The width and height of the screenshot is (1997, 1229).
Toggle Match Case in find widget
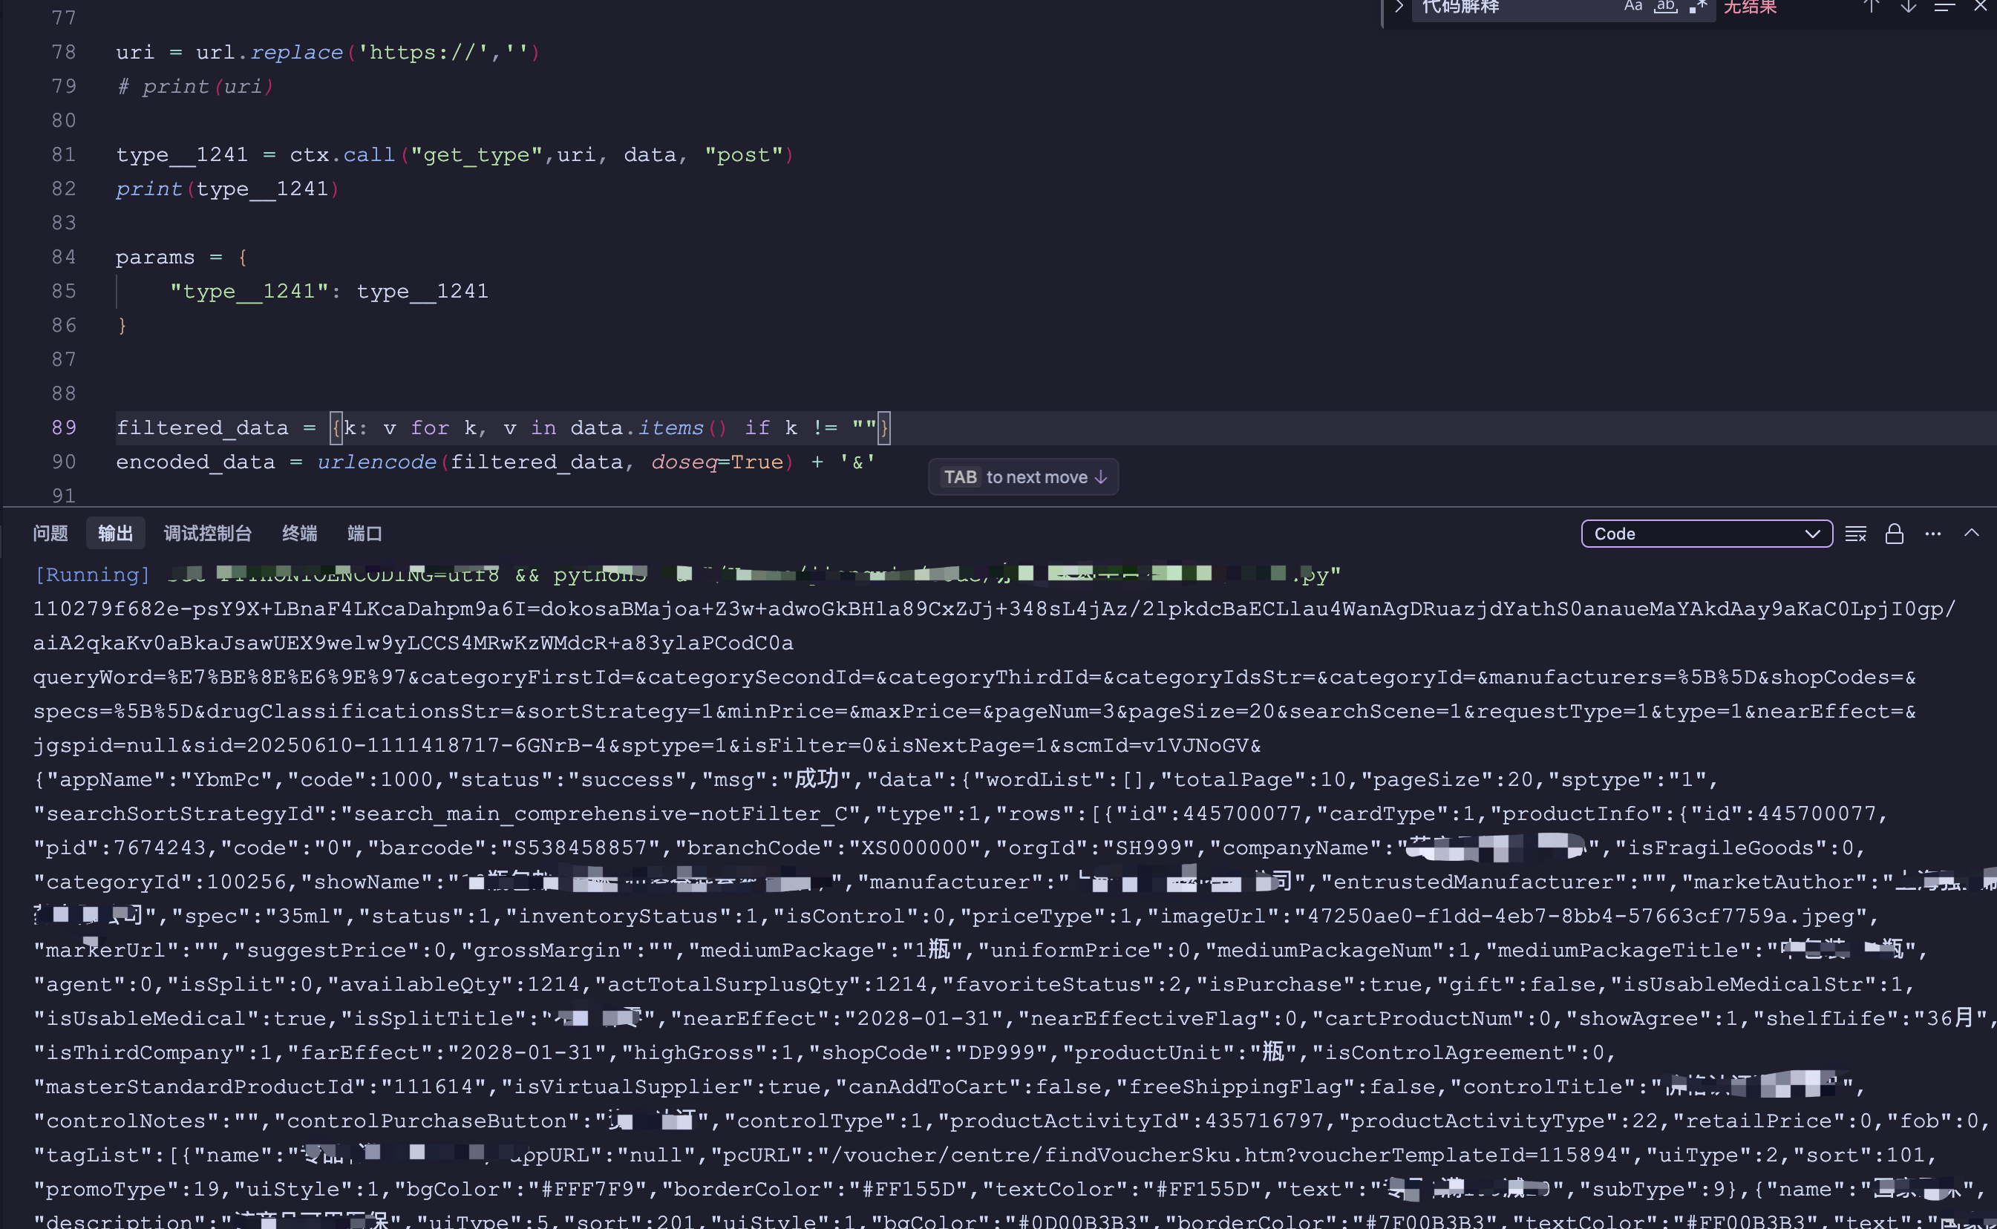click(x=1632, y=7)
